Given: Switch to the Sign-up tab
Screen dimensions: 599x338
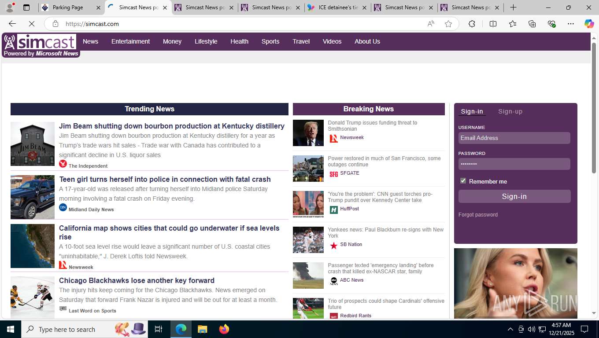Looking at the screenshot, I should coord(510,111).
